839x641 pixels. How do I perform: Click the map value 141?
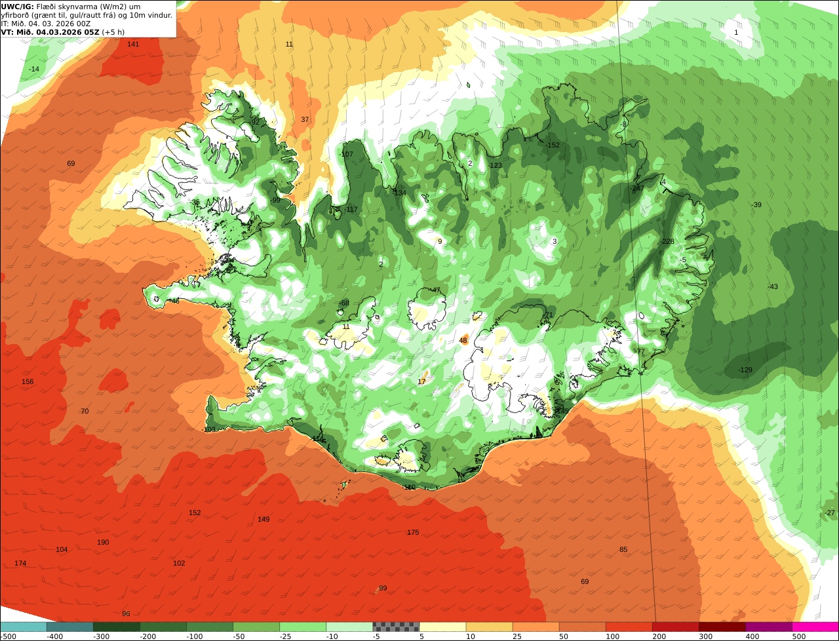point(133,44)
